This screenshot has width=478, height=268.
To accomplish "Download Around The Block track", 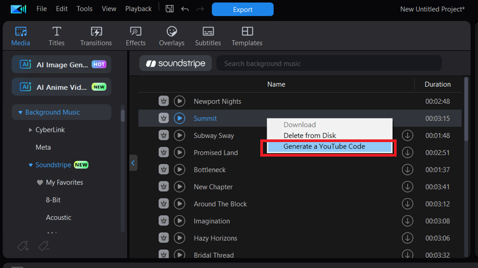I will click(407, 204).
